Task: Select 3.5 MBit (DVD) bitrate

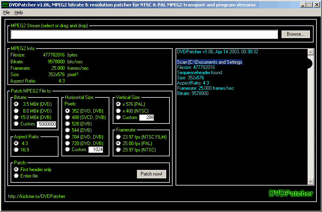Action: [16, 104]
